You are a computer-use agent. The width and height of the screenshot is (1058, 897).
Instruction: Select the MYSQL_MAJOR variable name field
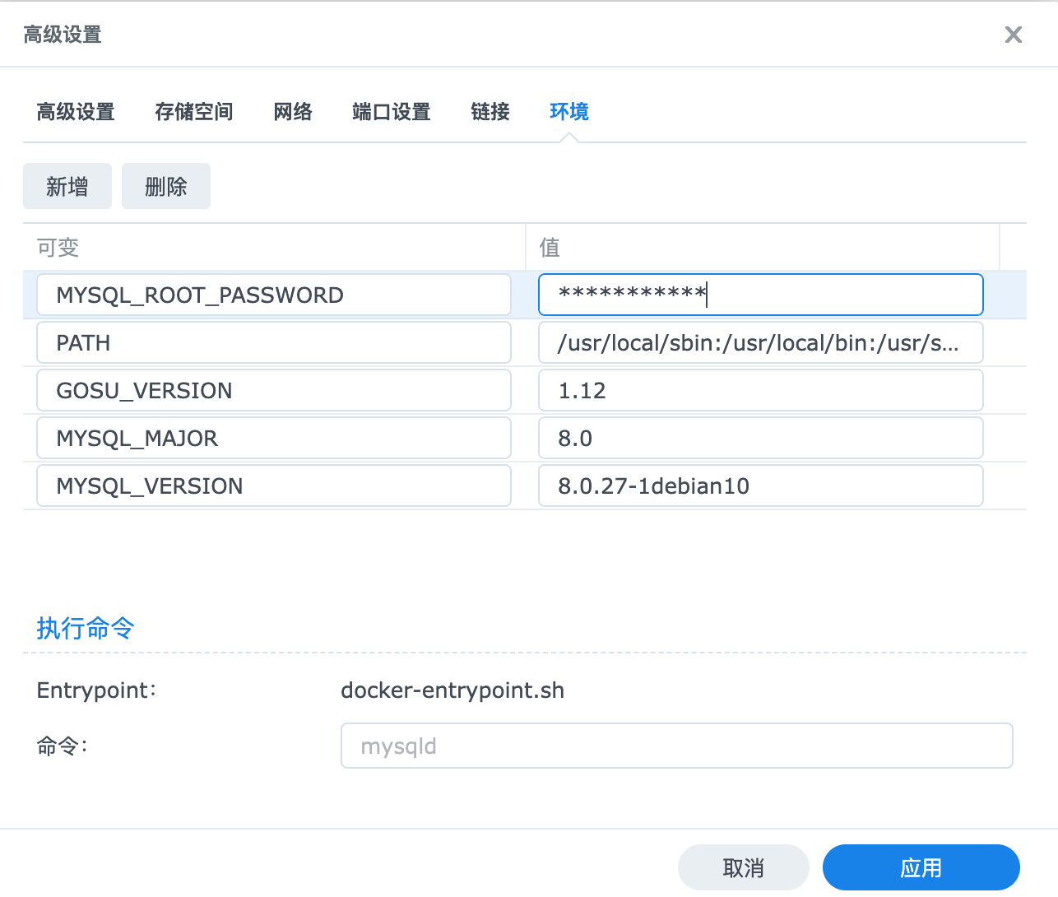point(274,438)
